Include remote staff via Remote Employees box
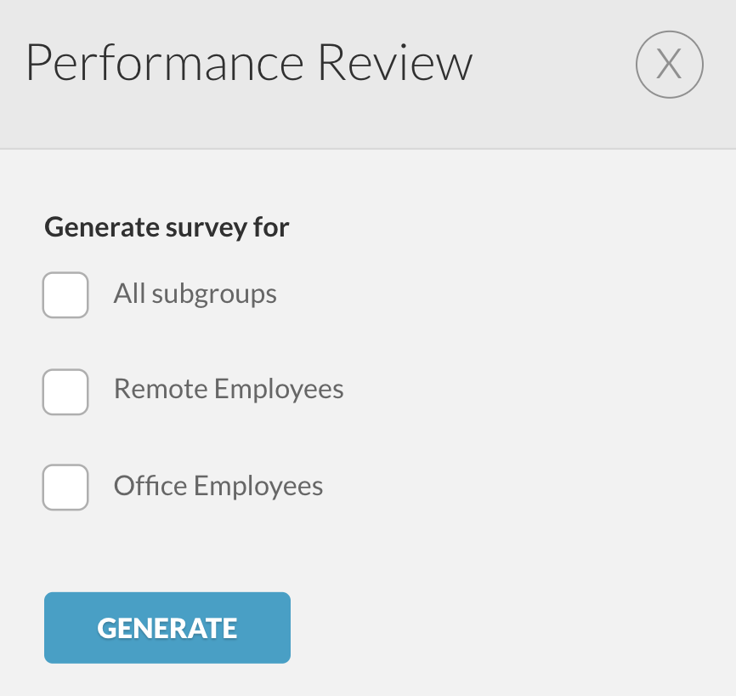The image size is (736, 696). point(65,392)
